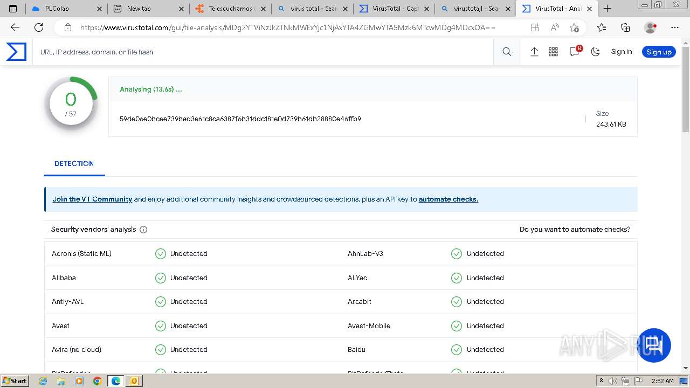This screenshot has width=690, height=388.
Task: Click the read aloud icon
Action: tap(555, 27)
